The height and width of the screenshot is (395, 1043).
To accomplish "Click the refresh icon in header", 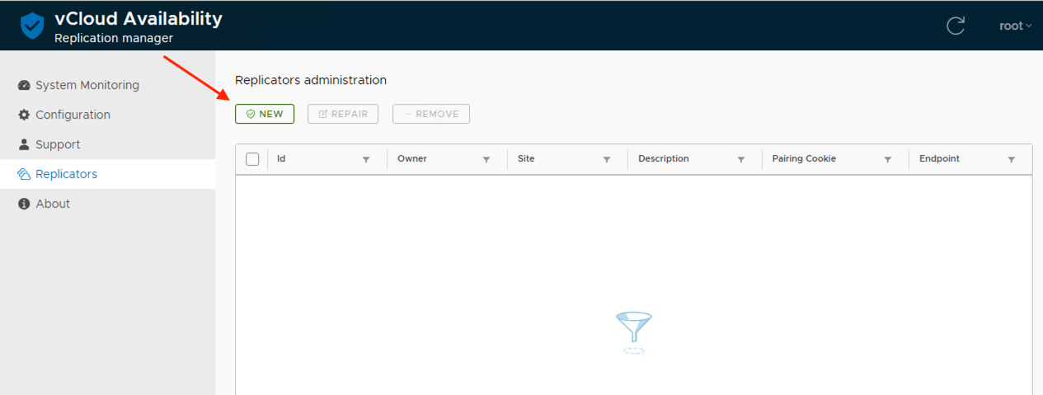I will 955,26.
